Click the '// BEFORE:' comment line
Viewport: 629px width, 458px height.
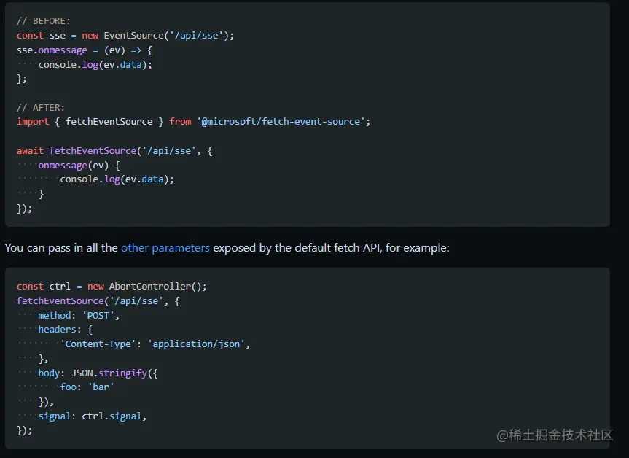pos(43,21)
